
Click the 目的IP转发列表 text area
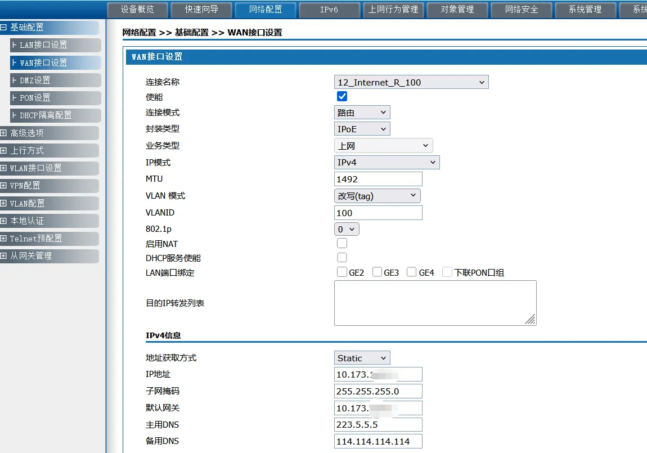coord(435,303)
